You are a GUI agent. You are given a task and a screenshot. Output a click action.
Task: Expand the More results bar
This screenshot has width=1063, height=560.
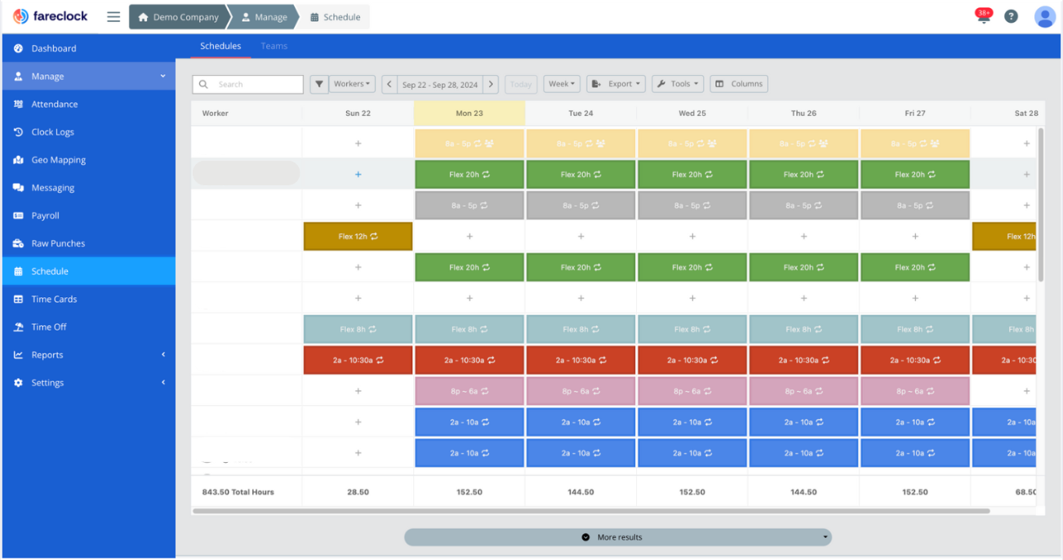(618, 537)
